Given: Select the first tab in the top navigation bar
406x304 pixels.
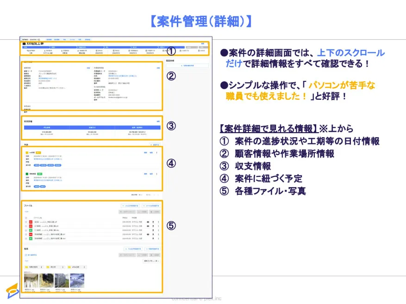Looking at the screenshot, I should (49, 39).
